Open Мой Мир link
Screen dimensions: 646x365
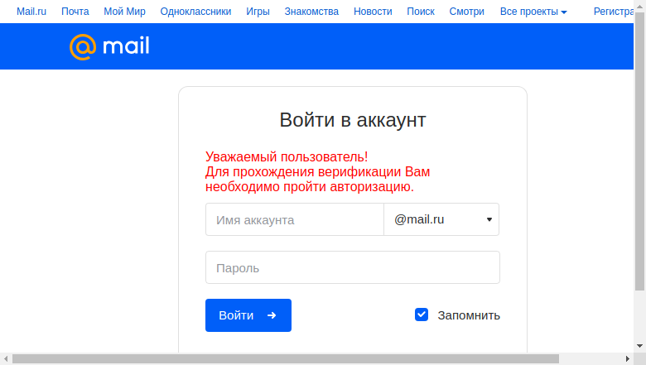tap(124, 12)
